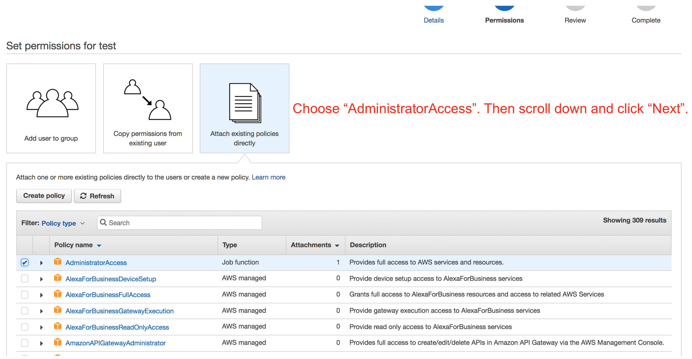Expand the AdministratorAccess row details arrow
Viewport: 692px width, 359px height.
[41, 263]
